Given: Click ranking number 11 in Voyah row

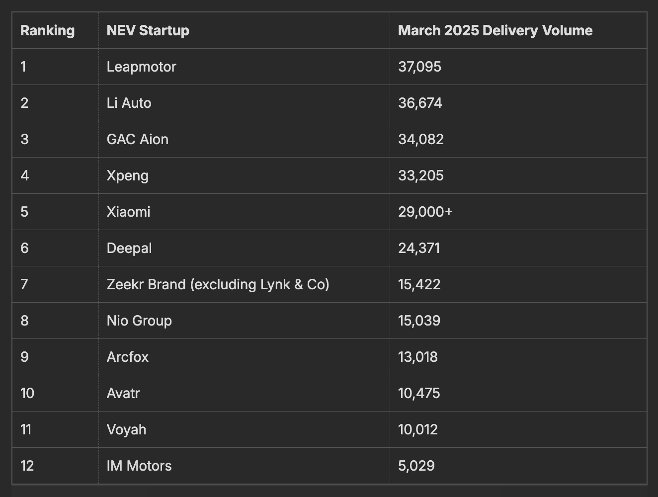Looking at the screenshot, I should pyautogui.click(x=26, y=429).
